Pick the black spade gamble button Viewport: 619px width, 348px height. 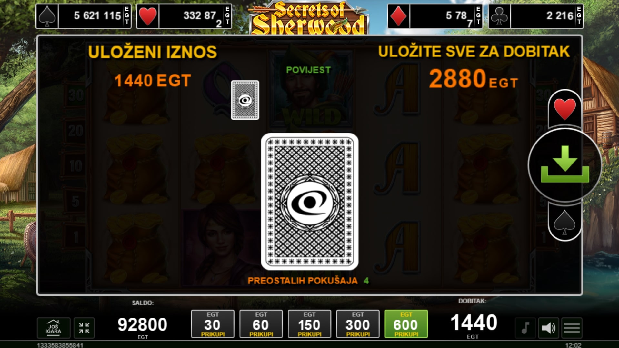click(x=564, y=222)
